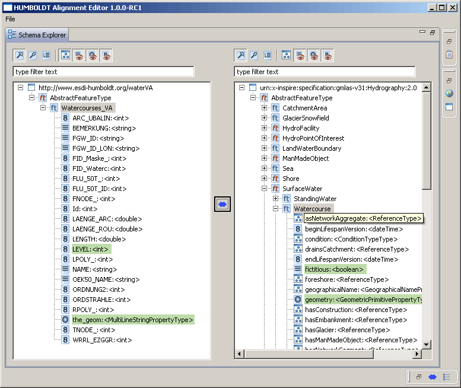
Task: Toggle left schema property-grouping filter icon
Action: click(65, 55)
